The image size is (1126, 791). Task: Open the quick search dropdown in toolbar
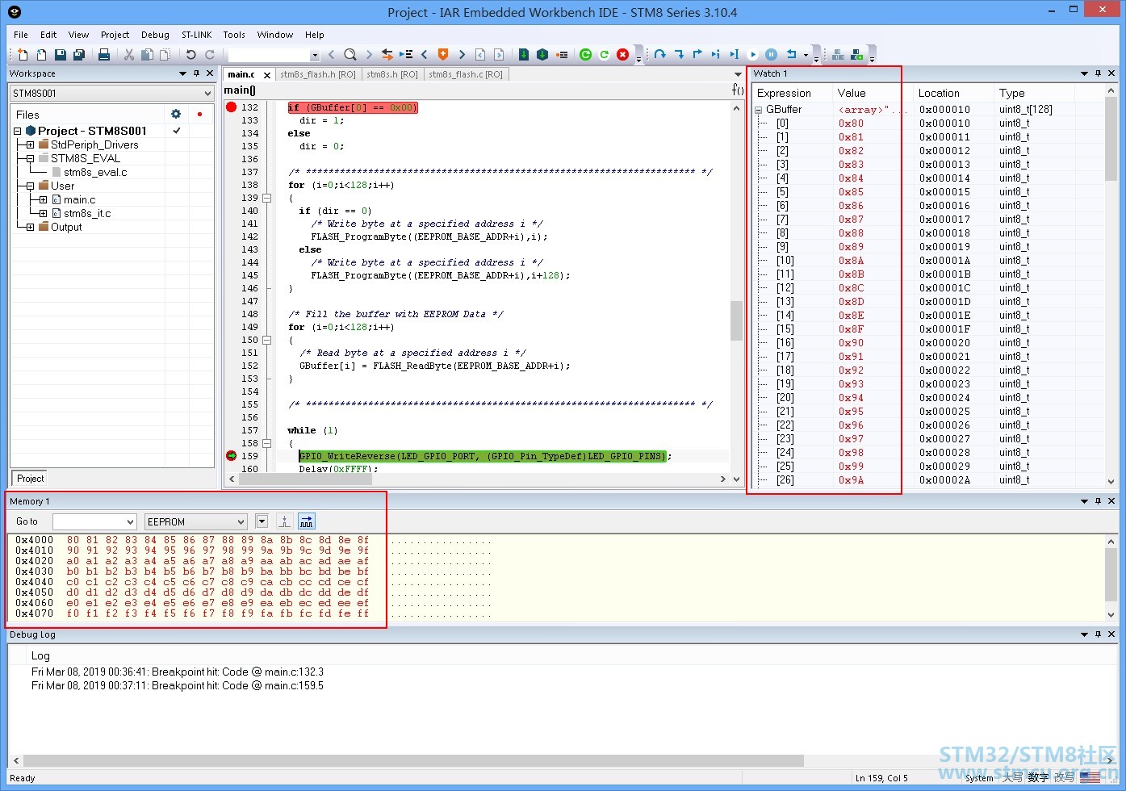[x=315, y=55]
